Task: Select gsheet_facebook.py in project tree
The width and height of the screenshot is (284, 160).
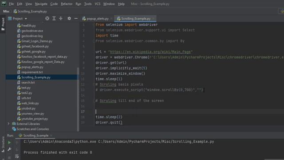Action: (35, 46)
